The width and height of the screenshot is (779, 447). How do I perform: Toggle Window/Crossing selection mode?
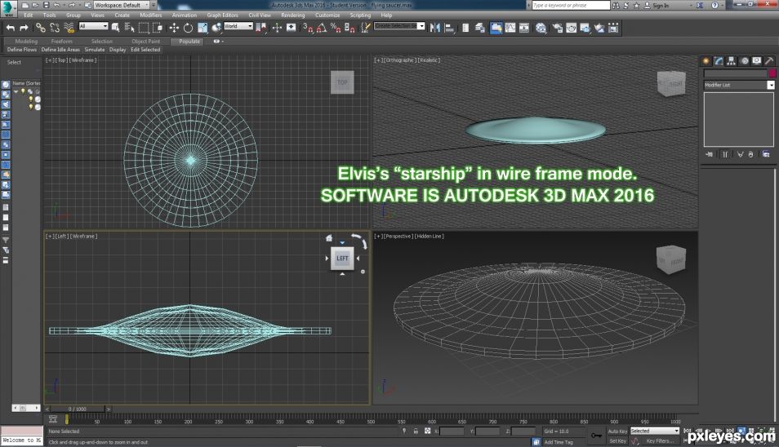pos(158,28)
